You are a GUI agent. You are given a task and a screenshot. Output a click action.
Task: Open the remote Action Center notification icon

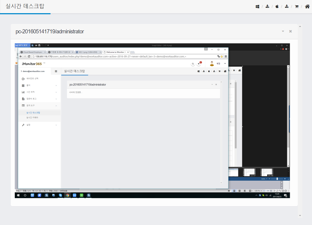pos(286,195)
